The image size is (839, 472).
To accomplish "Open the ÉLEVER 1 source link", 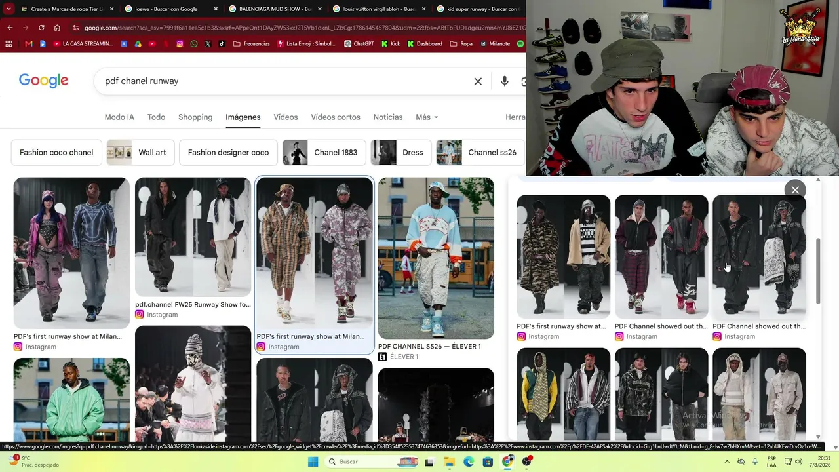I will [x=398, y=357].
